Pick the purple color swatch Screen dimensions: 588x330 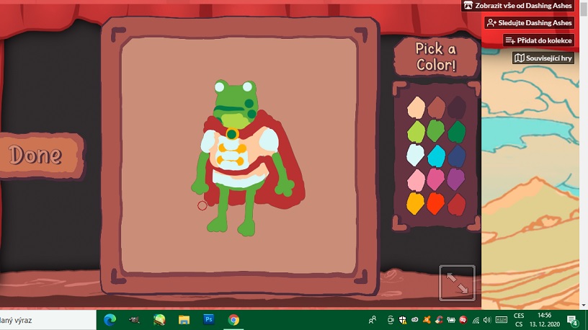point(456,179)
